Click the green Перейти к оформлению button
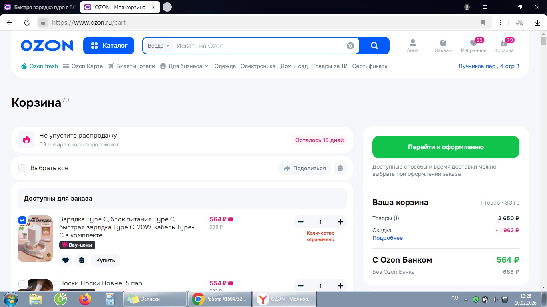The height and width of the screenshot is (307, 547). (446, 147)
